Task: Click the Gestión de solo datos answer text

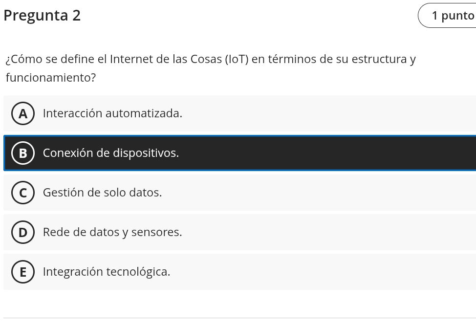Action: 102,193
